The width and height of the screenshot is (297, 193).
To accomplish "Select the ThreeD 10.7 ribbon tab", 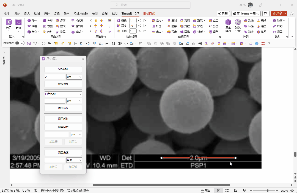I will 130,14.
